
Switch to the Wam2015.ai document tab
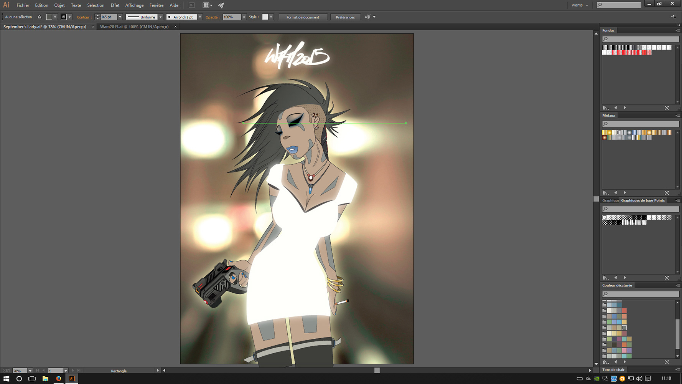(134, 26)
